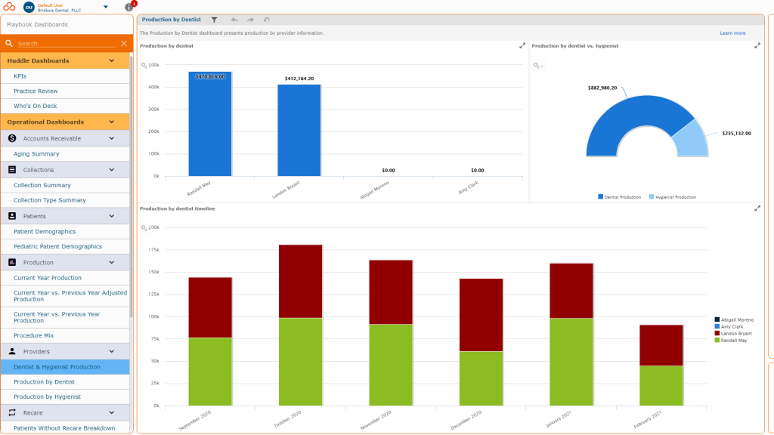Clear the sidebar search field
The width and height of the screenshot is (774, 435).
[124, 43]
